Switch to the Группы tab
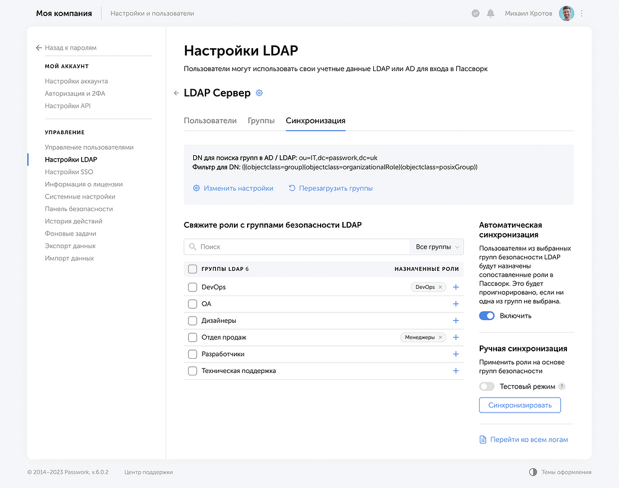 (x=261, y=121)
